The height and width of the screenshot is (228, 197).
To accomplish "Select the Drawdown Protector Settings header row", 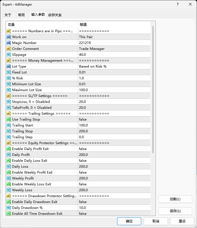I will (78, 196).
